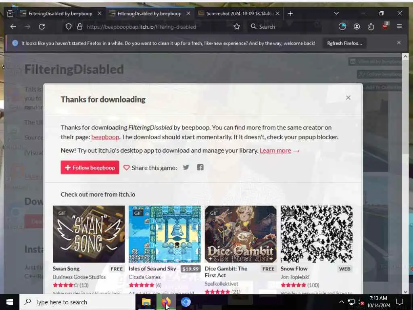Screen dimensions: 413x310
Task: Click the WEB tag on Snow Flow
Action: click(345, 269)
